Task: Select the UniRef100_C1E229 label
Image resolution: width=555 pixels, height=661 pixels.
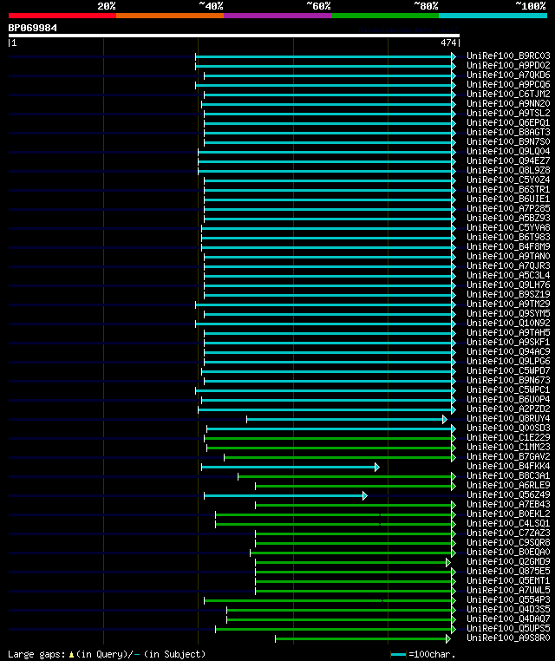Action: [x=508, y=437]
